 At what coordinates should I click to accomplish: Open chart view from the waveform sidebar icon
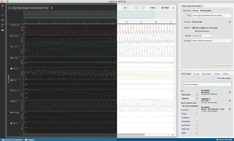2,15
